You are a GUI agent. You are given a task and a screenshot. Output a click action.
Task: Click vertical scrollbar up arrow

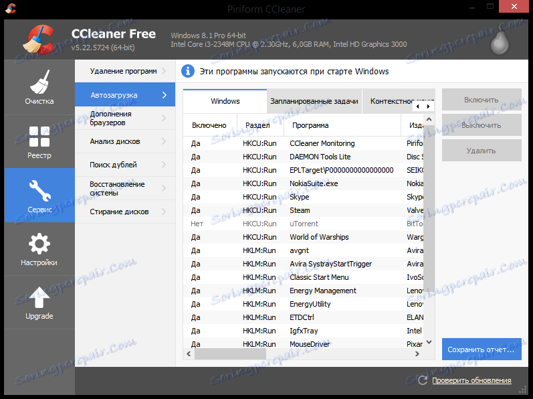429,119
